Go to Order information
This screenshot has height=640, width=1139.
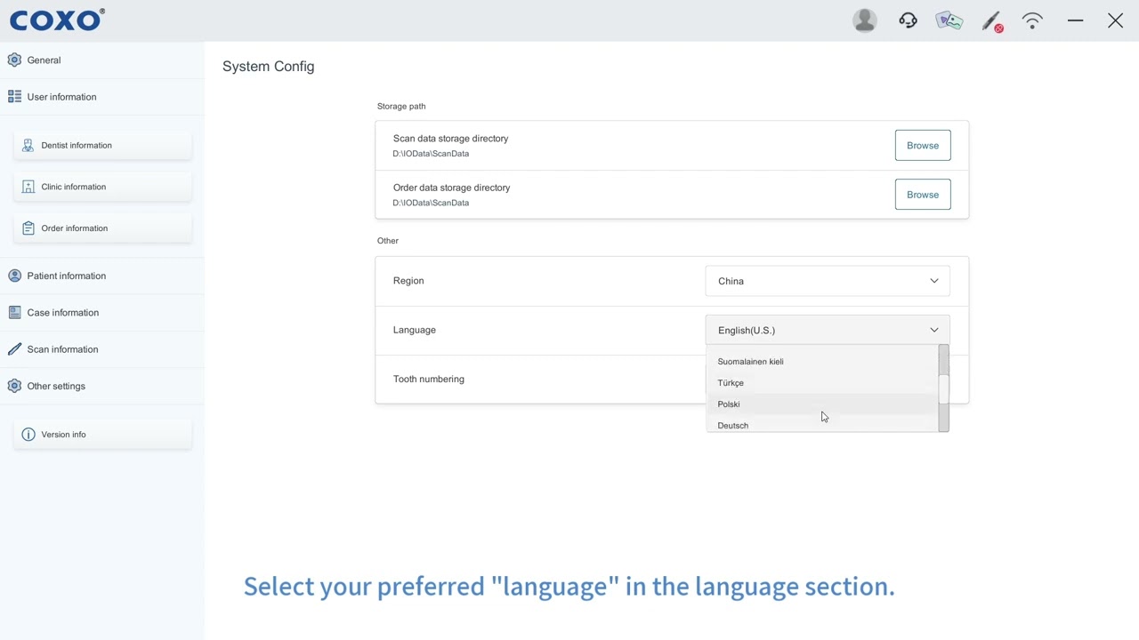[102, 228]
